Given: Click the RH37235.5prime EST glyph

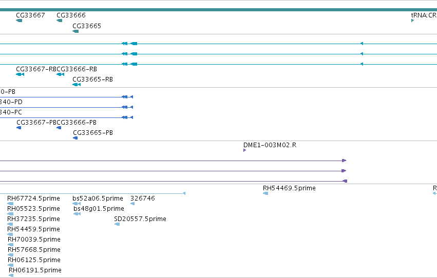Looking at the screenshot, I should 10,224.
